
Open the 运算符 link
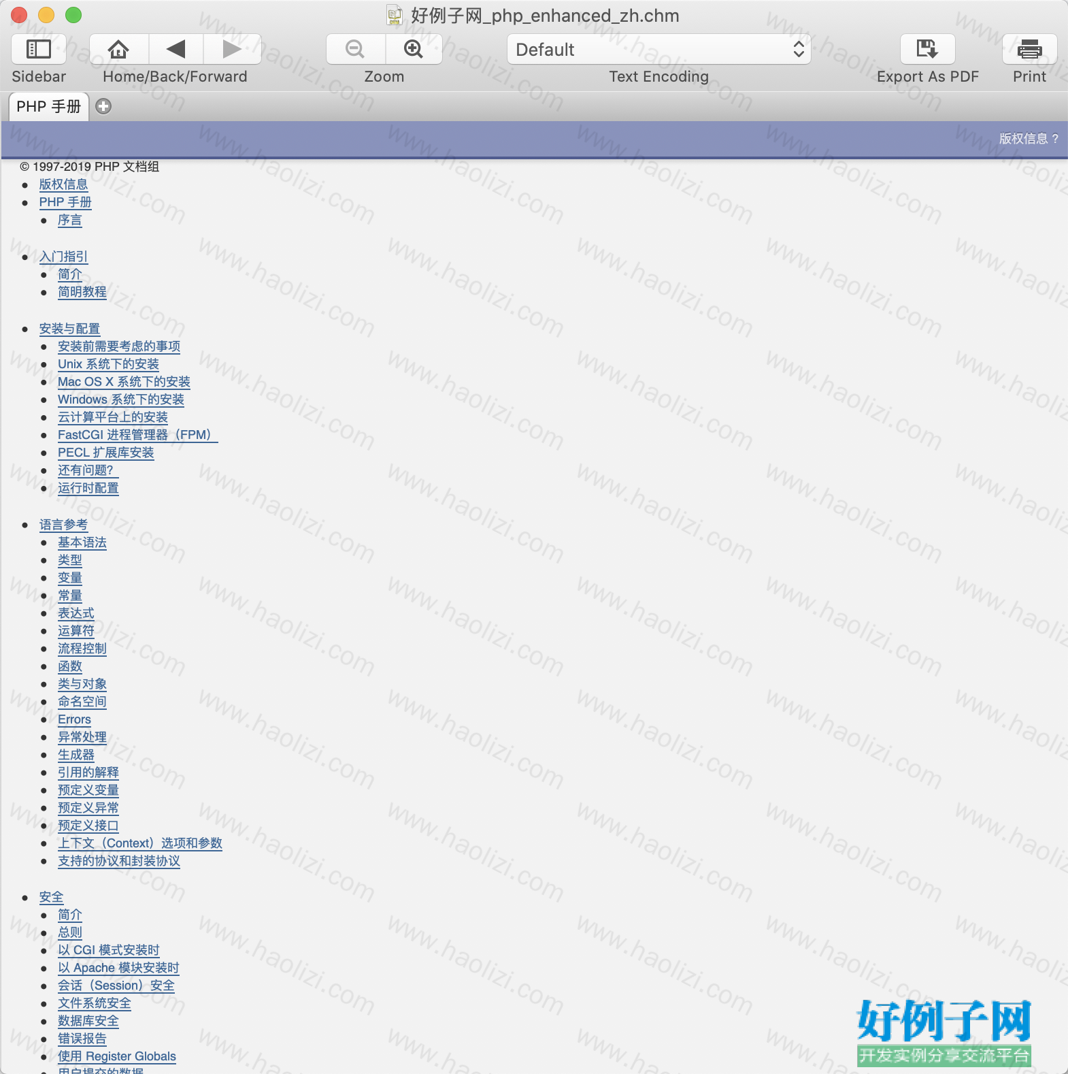pyautogui.click(x=76, y=631)
